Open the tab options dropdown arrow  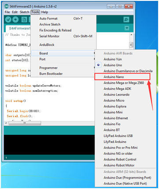coord(127,28)
